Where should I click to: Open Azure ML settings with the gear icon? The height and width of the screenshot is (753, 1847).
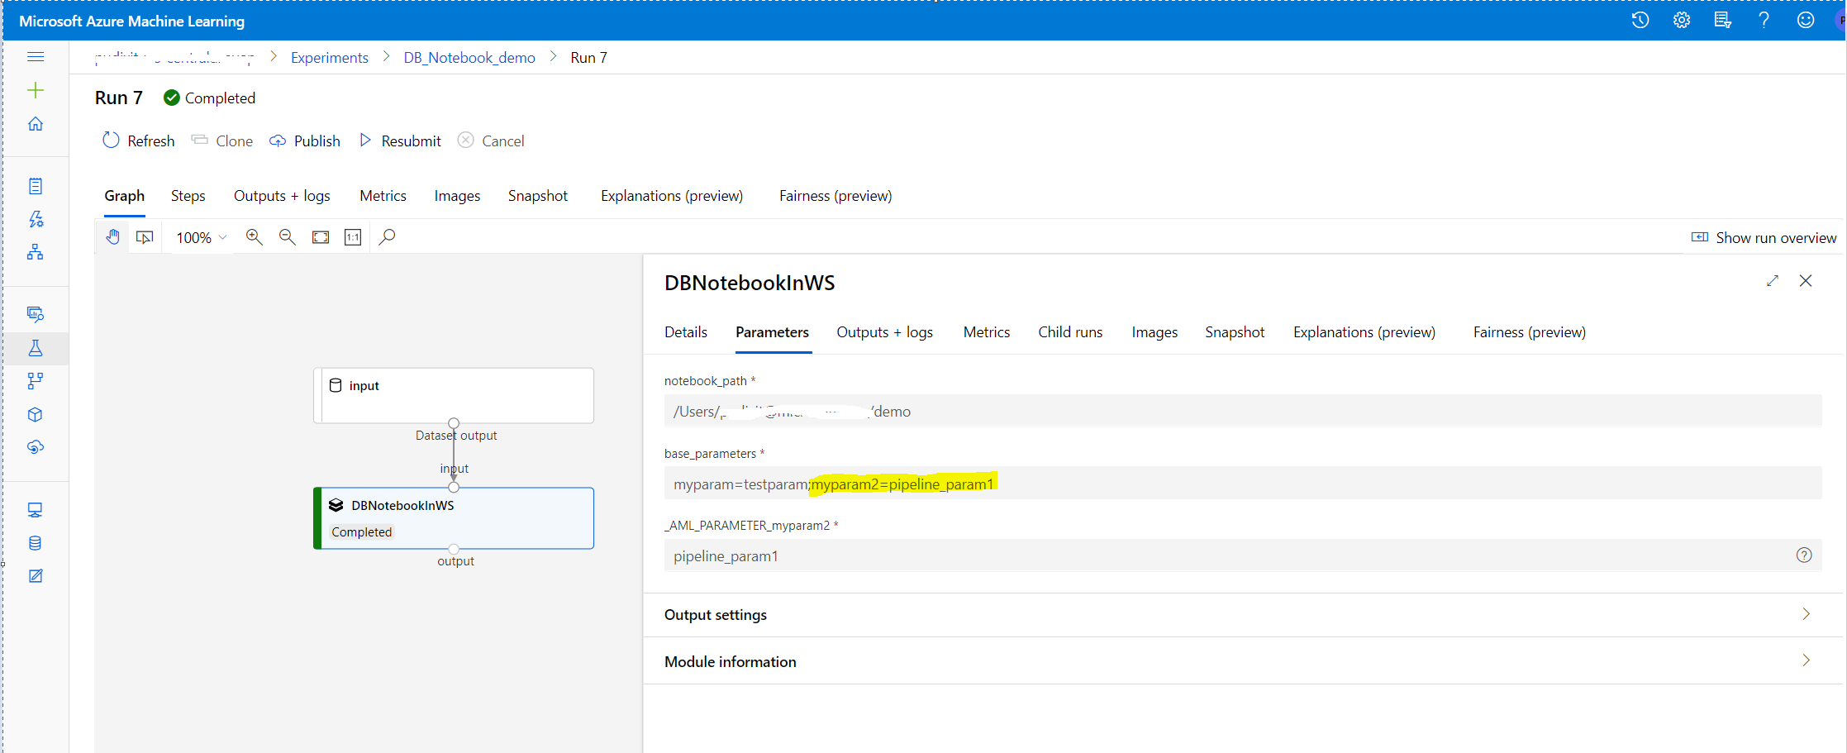point(1681,20)
